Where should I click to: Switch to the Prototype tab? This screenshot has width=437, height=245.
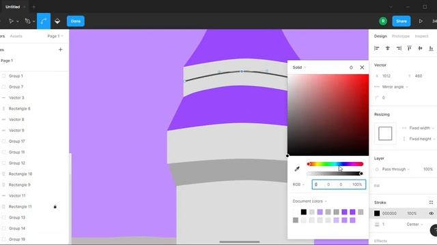[401, 36]
